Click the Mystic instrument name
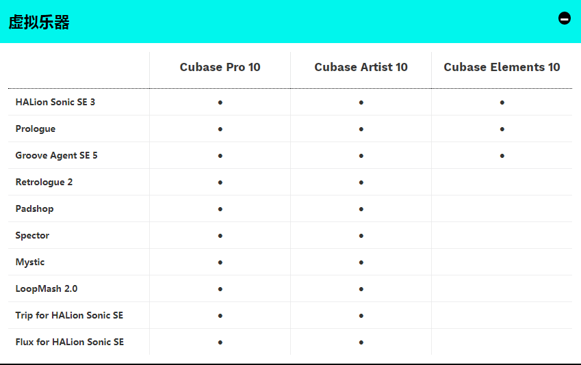 pos(30,262)
